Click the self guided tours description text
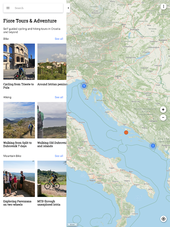The width and height of the screenshot is (170, 227). point(32,30)
